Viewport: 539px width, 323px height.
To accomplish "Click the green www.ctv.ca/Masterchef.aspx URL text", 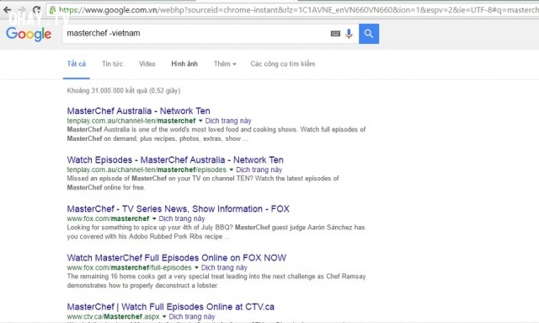I will pyautogui.click(x=113, y=316).
